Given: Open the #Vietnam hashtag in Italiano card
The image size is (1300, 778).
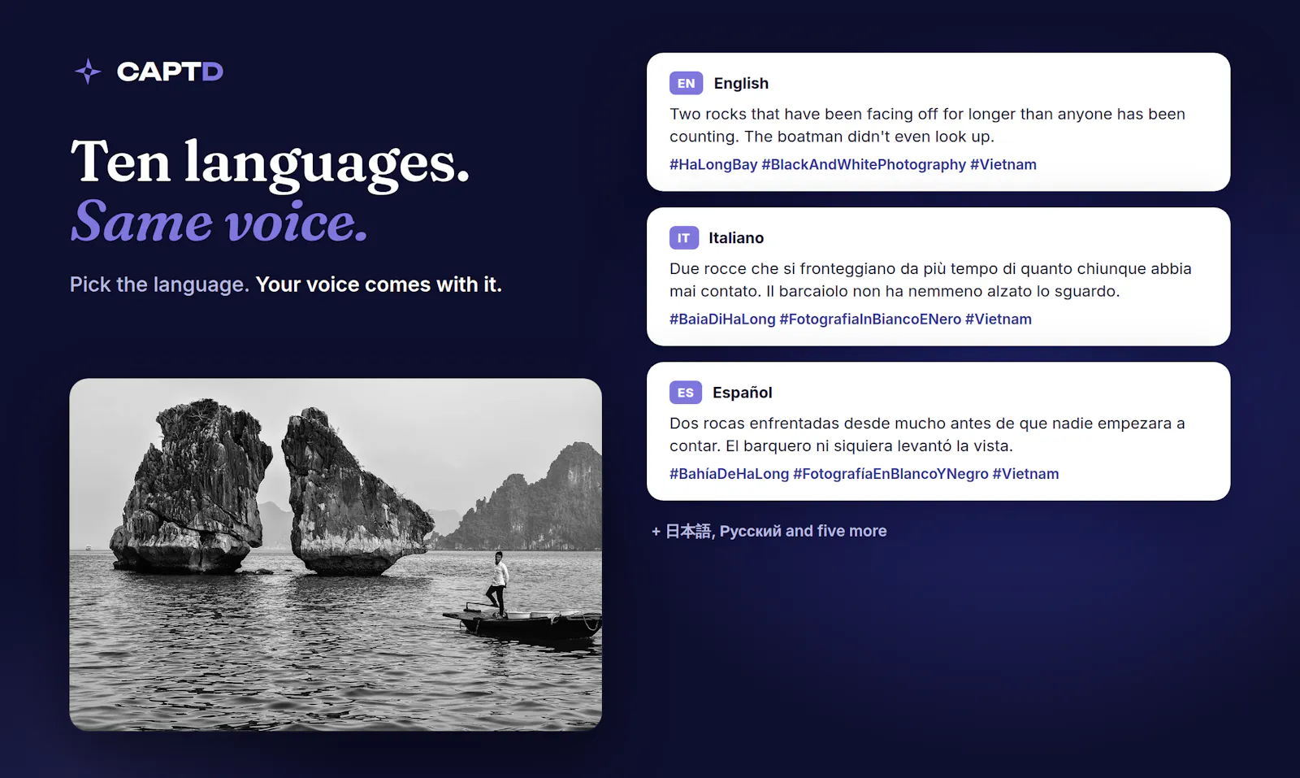Looking at the screenshot, I should [x=999, y=319].
